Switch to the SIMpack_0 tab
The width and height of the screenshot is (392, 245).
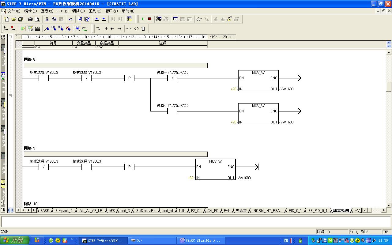(x=64, y=211)
